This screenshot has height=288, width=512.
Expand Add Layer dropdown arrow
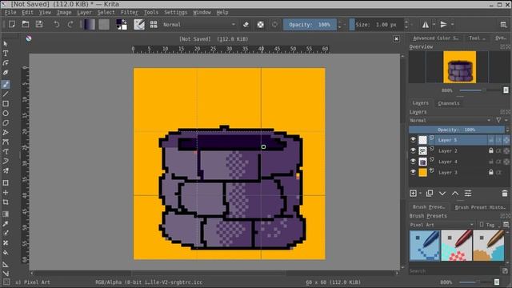[420, 194]
